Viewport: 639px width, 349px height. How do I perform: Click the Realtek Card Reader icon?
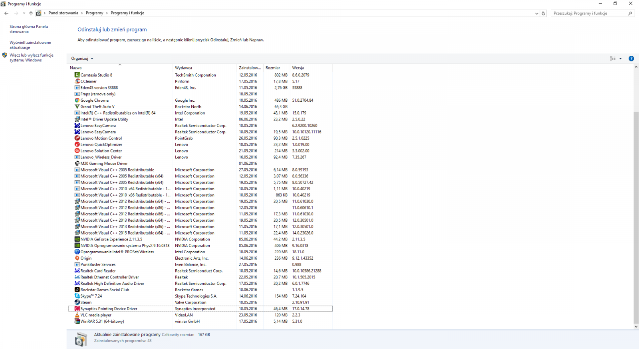point(77,271)
